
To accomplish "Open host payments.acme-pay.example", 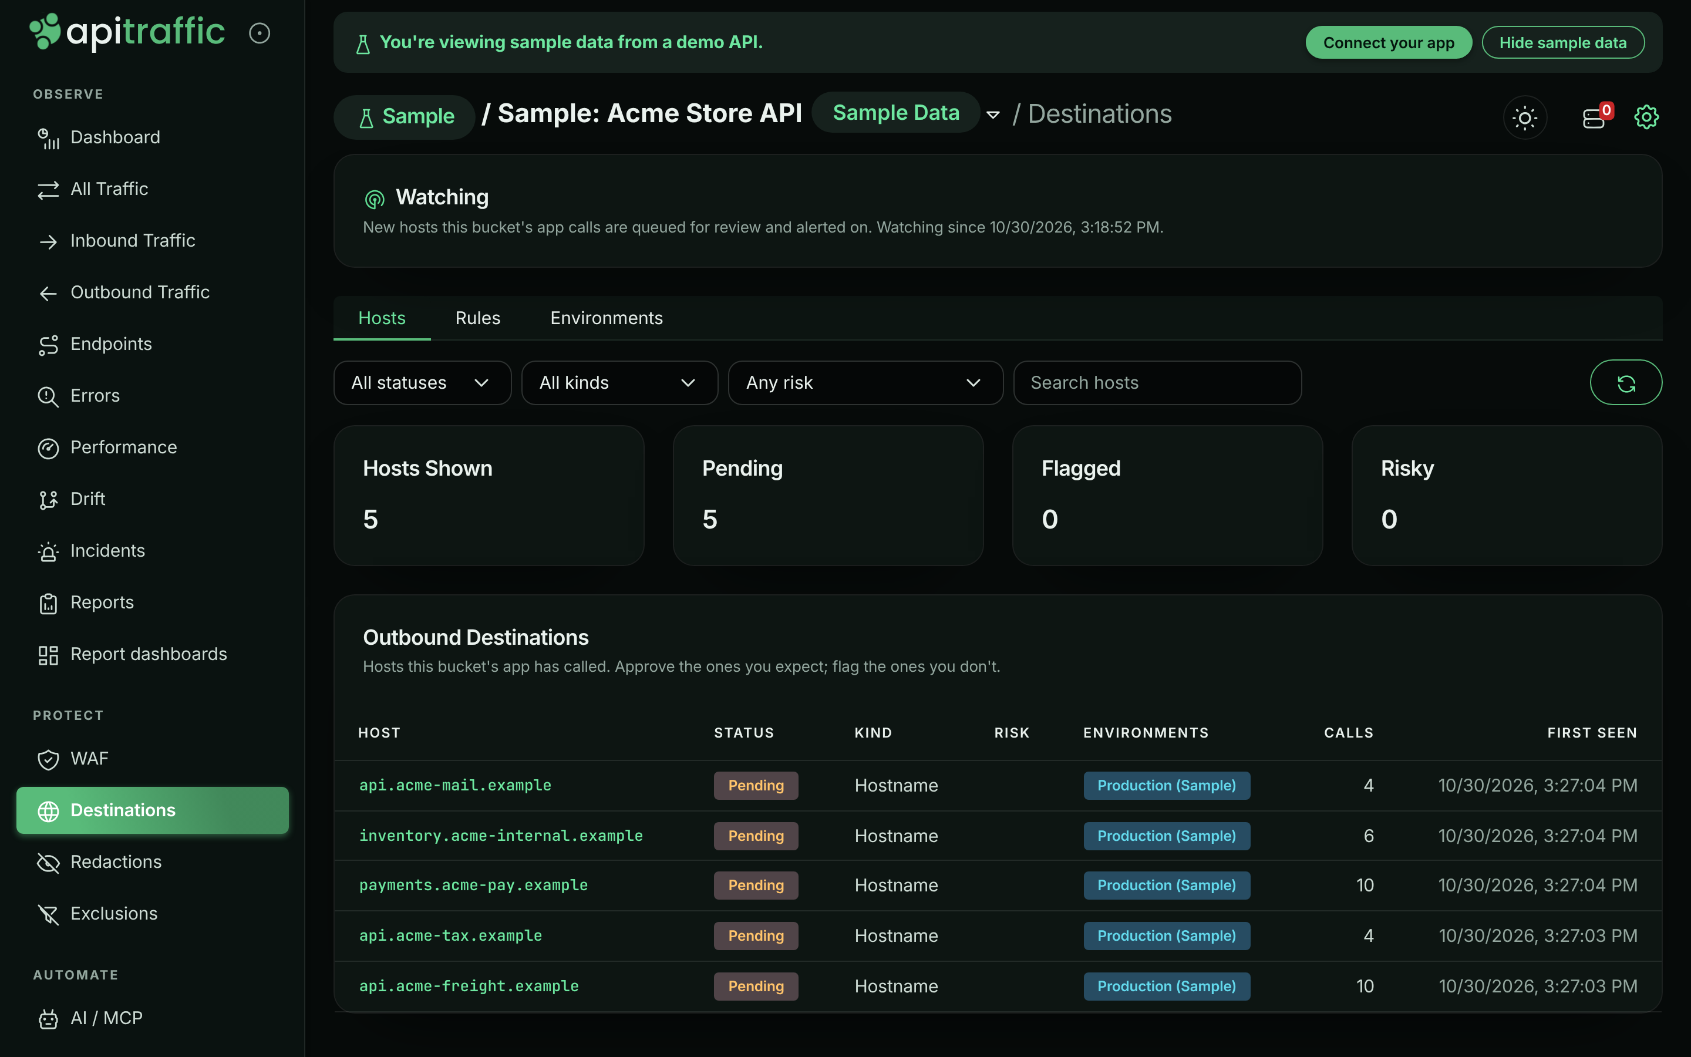I will tap(473, 885).
